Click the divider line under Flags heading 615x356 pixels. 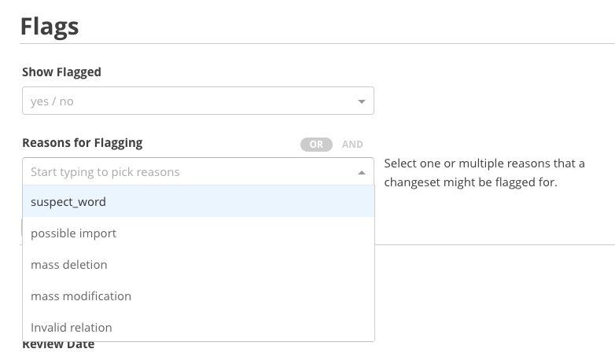317,43
